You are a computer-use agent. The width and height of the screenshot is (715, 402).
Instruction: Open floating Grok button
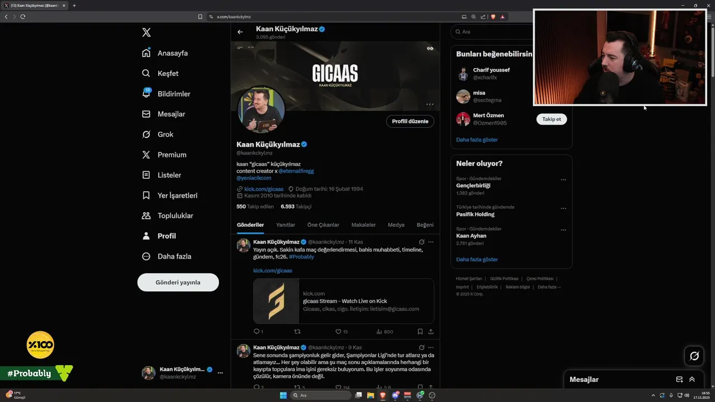point(694,356)
